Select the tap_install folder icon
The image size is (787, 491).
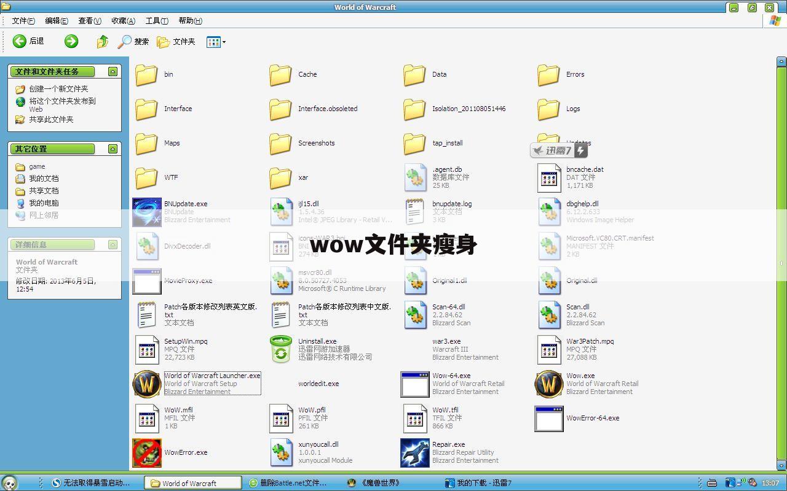414,143
